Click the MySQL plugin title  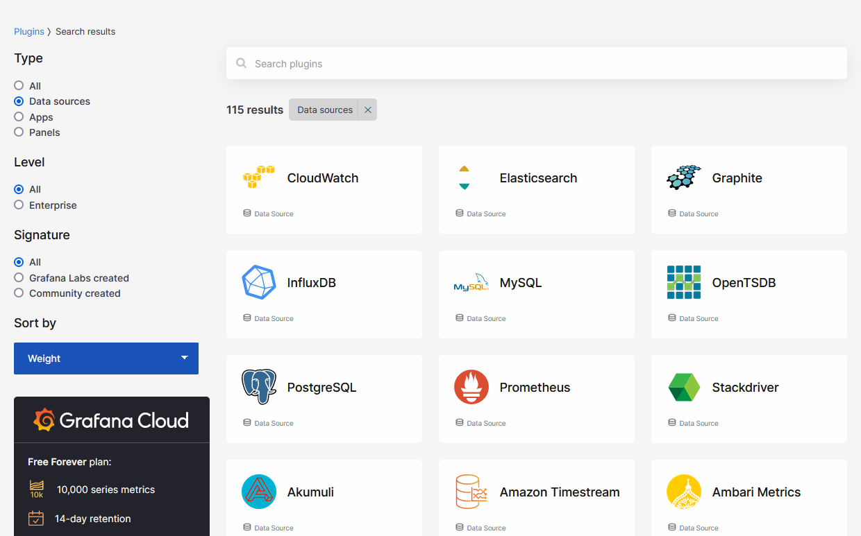coord(521,282)
